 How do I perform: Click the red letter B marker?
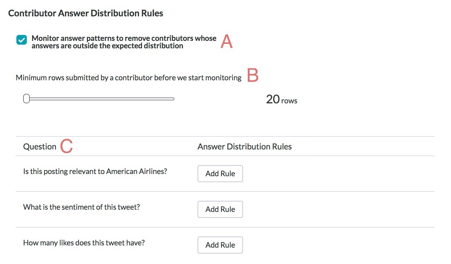pyautogui.click(x=253, y=75)
